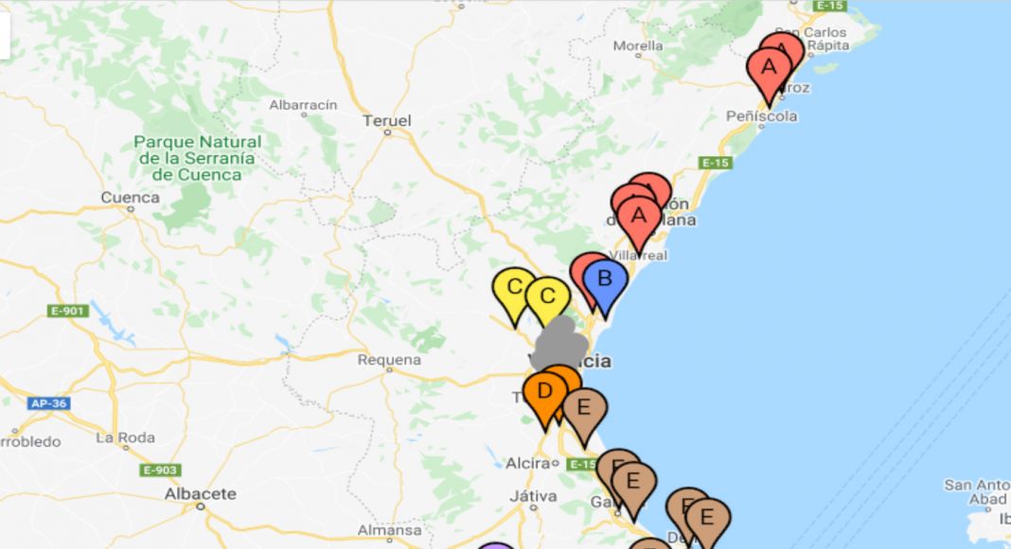This screenshot has height=549, width=1011.
Task: Select the AP-36 highway badge
Action: [x=49, y=403]
